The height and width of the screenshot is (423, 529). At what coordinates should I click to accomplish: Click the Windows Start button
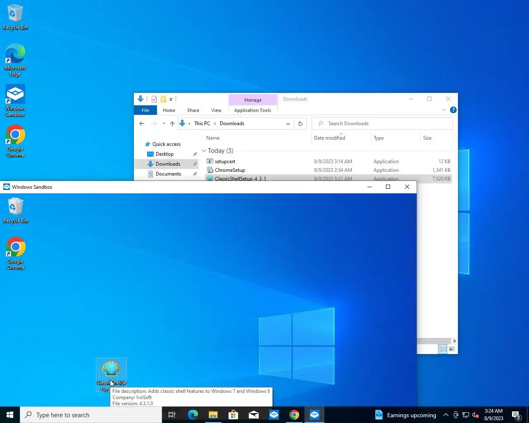(x=10, y=415)
